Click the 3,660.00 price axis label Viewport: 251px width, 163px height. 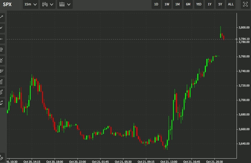[244, 129]
